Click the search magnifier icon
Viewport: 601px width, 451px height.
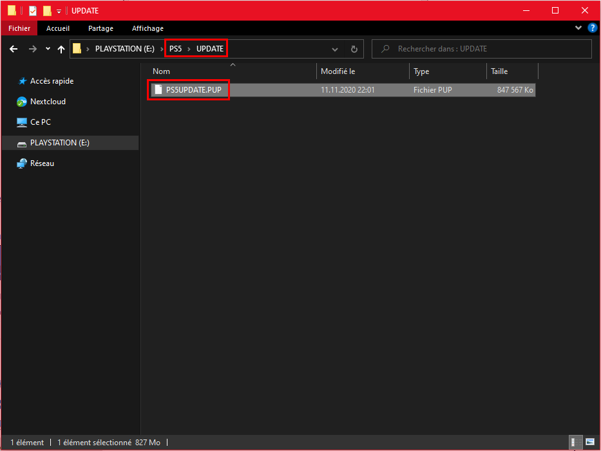pyautogui.click(x=386, y=49)
